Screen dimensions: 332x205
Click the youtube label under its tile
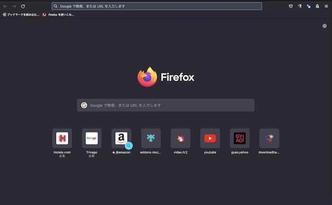tap(210, 152)
